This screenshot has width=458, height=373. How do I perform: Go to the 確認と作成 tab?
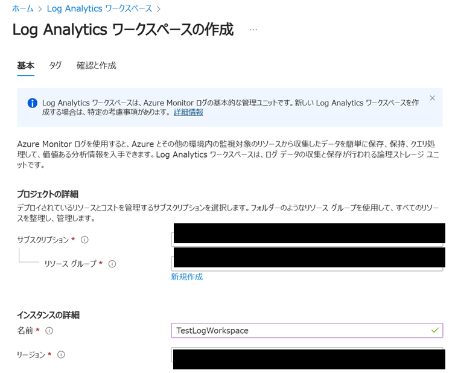pos(96,65)
